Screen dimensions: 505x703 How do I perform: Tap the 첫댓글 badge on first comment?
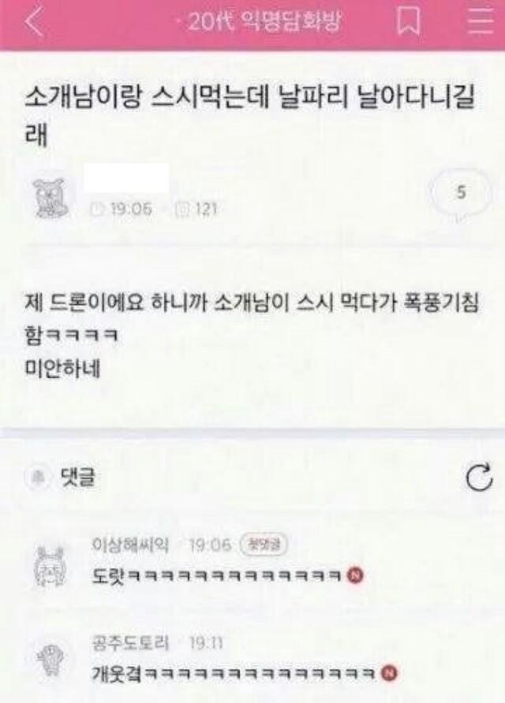pyautogui.click(x=264, y=545)
